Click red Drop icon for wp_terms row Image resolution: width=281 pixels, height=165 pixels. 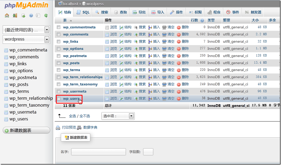(x=179, y=70)
